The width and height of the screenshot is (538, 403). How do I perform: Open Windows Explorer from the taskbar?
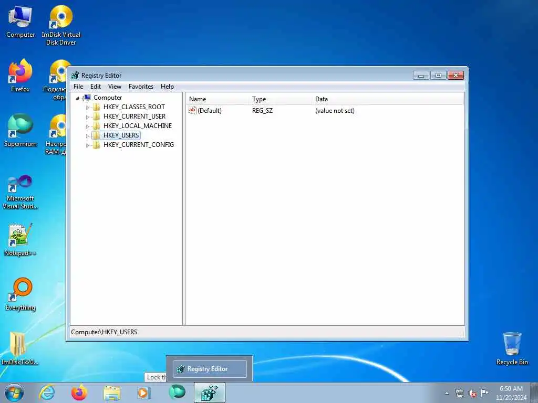(x=112, y=393)
